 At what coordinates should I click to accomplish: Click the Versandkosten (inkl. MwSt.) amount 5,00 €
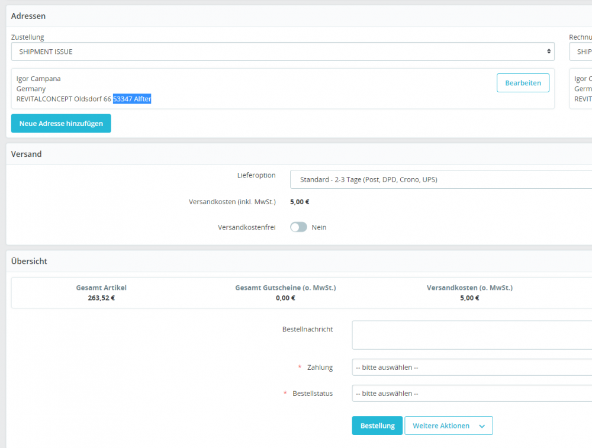point(300,202)
